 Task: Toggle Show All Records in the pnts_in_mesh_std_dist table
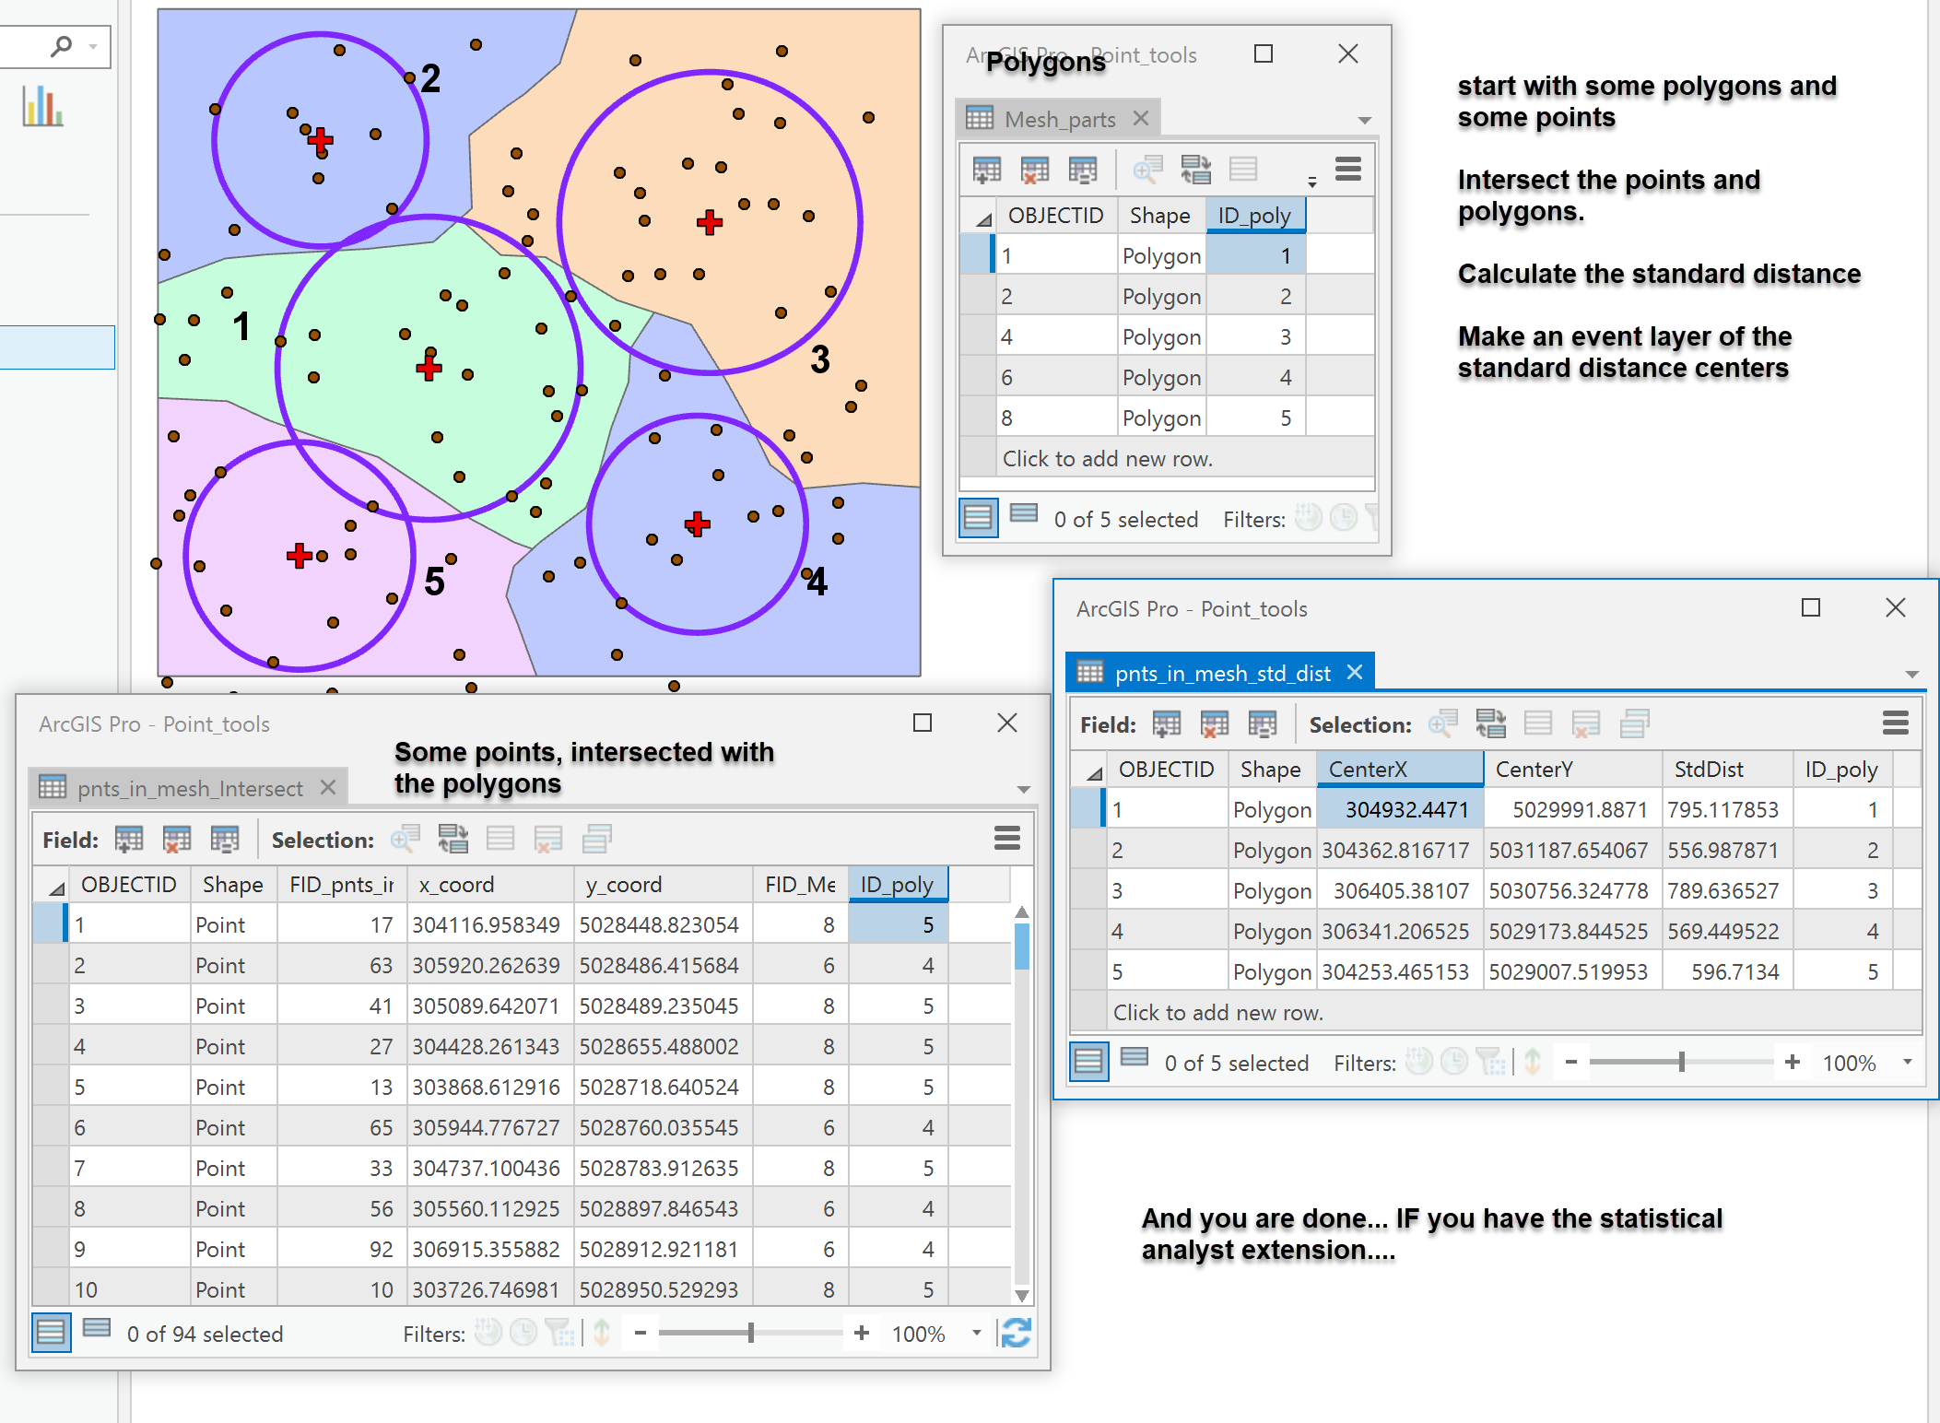point(1088,1062)
